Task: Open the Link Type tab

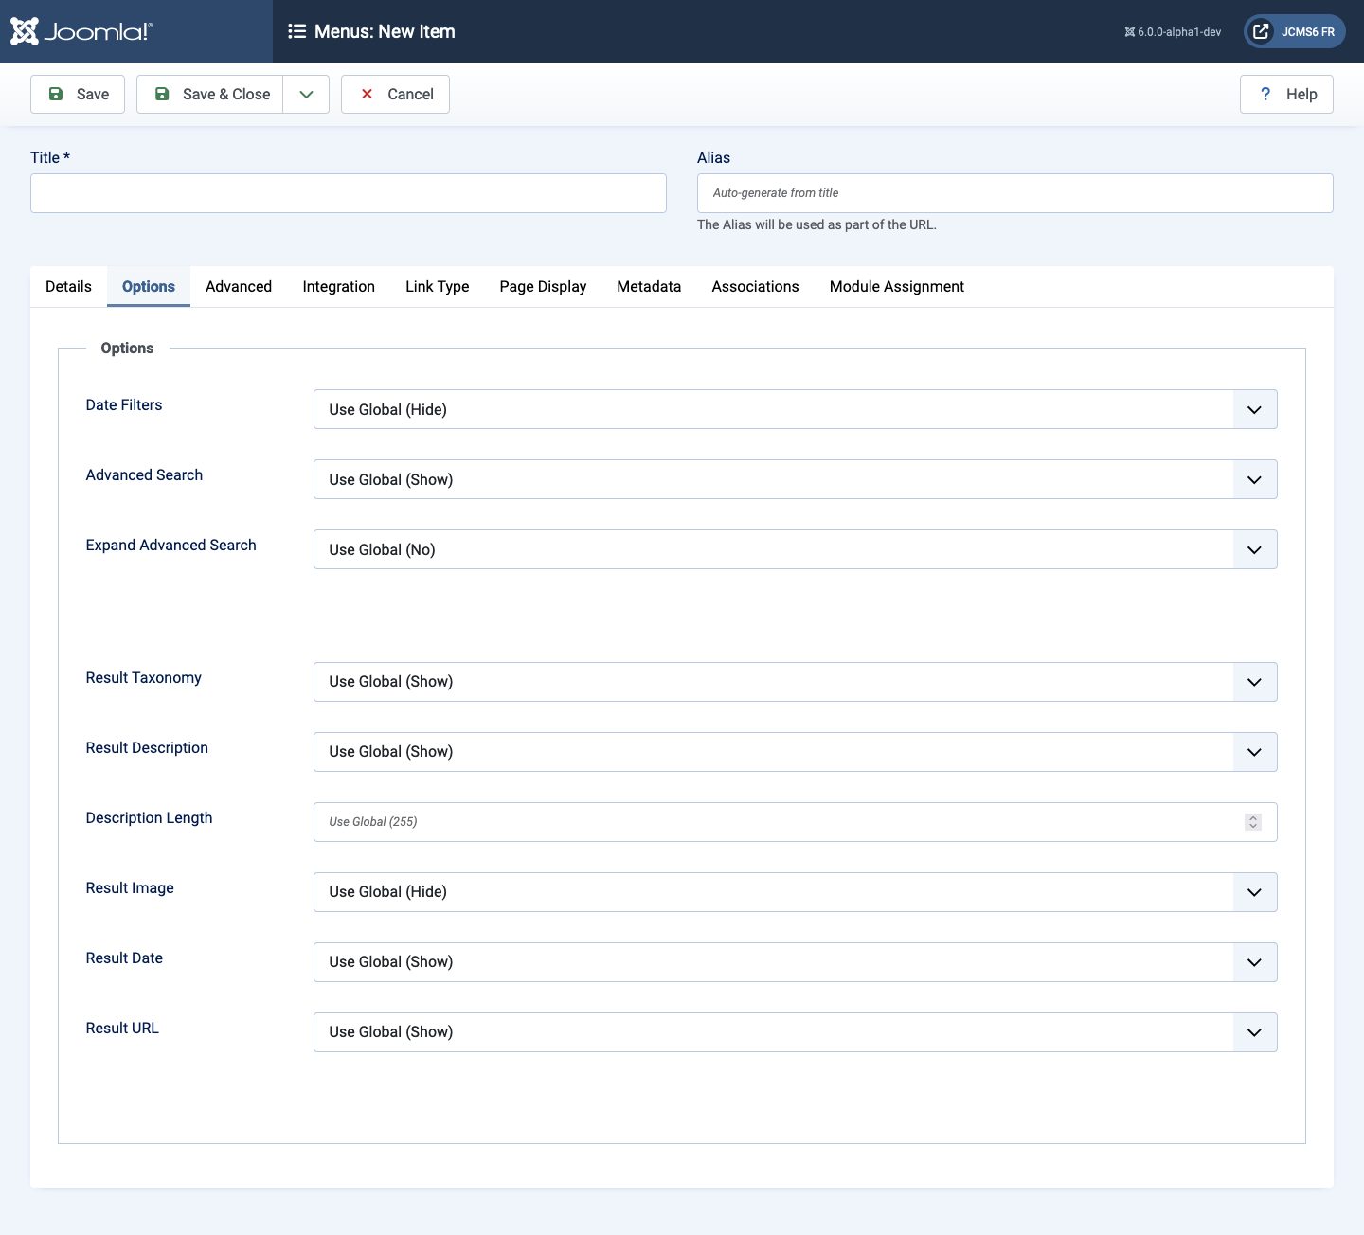Action: [438, 286]
